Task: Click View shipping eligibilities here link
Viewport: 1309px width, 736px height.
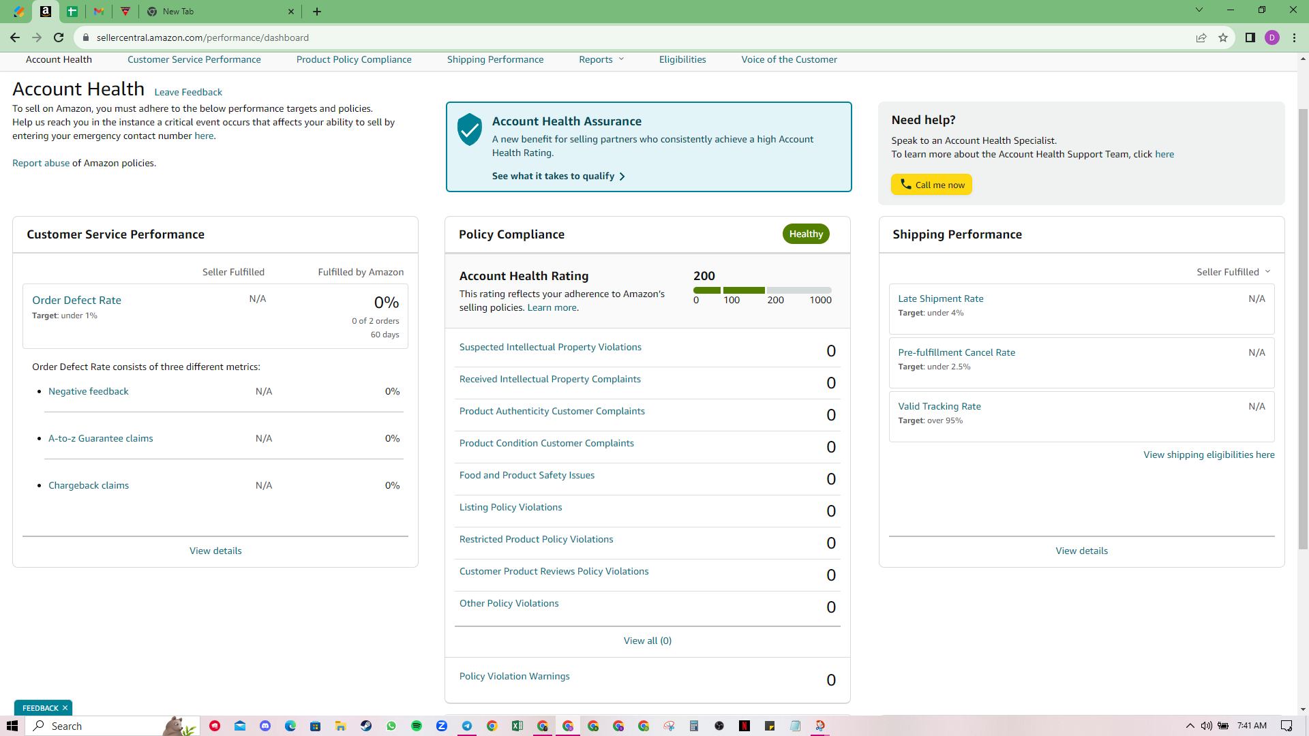Action: [x=1209, y=455]
